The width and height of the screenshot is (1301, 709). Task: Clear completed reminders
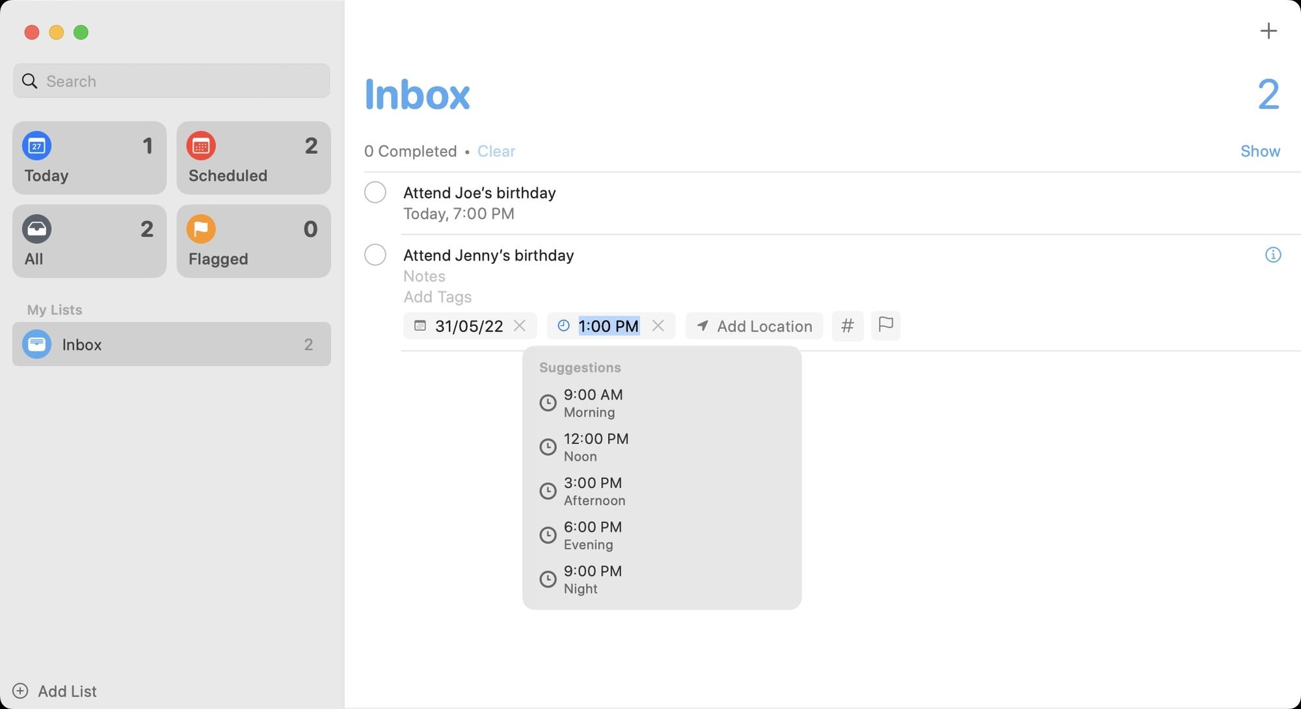click(496, 151)
